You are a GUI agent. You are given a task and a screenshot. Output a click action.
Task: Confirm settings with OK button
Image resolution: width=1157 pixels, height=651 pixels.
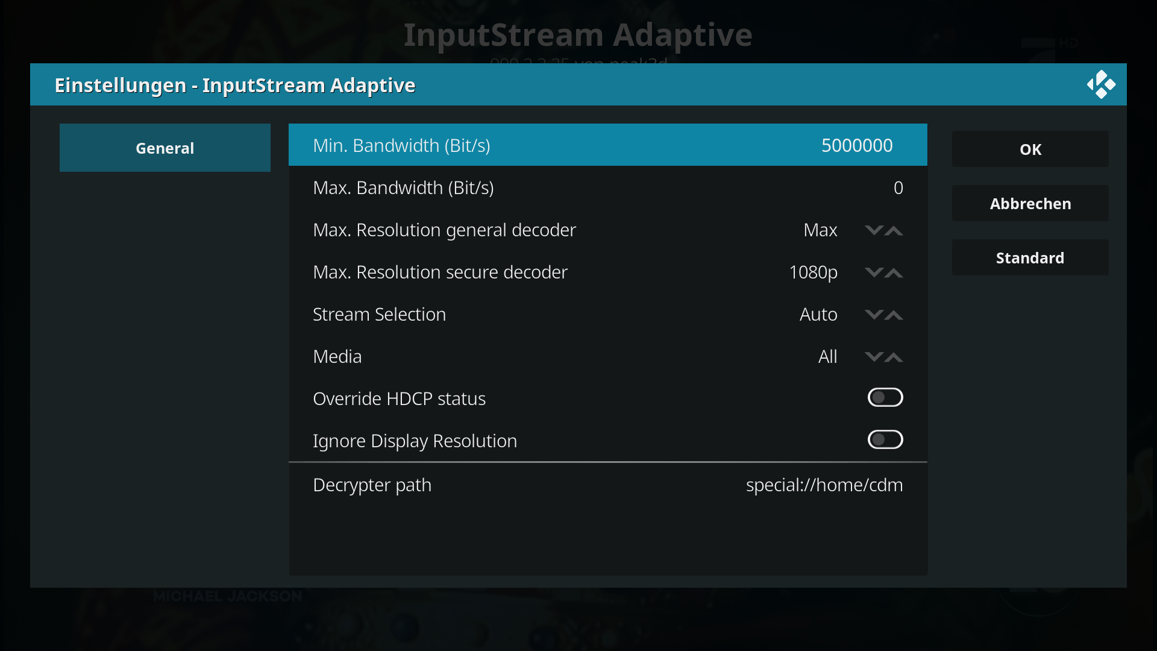(1030, 149)
